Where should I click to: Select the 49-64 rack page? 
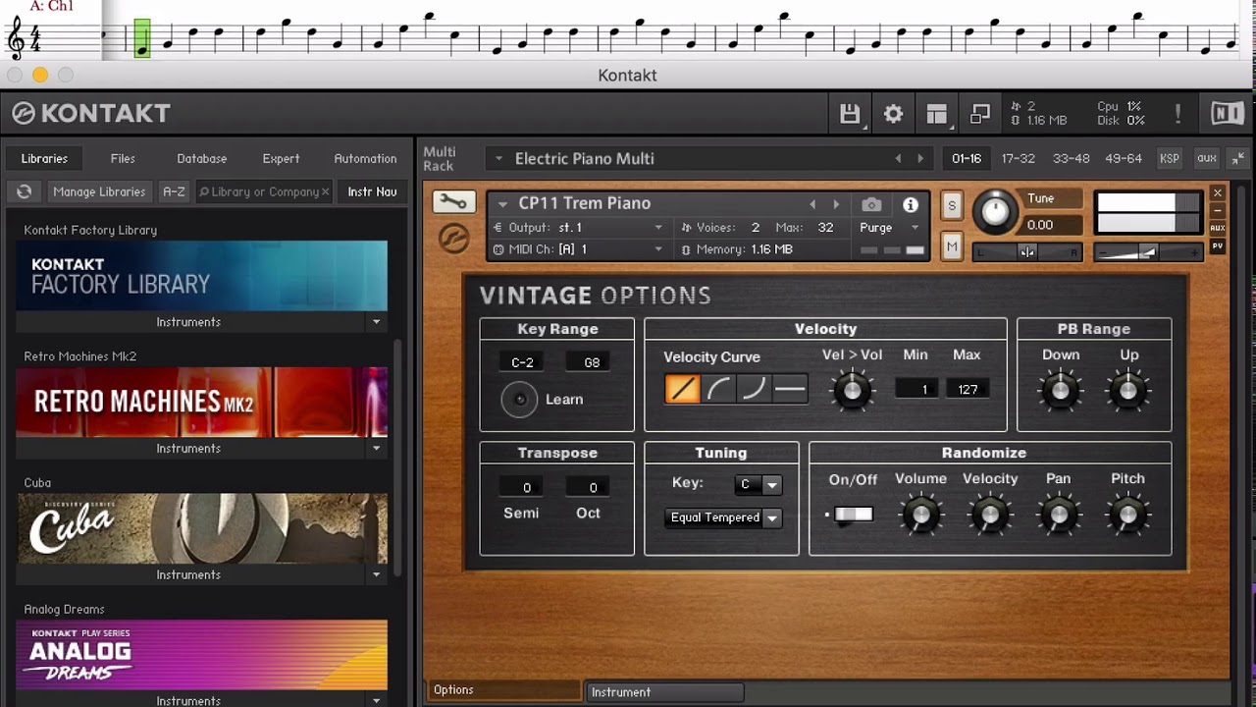coord(1124,158)
